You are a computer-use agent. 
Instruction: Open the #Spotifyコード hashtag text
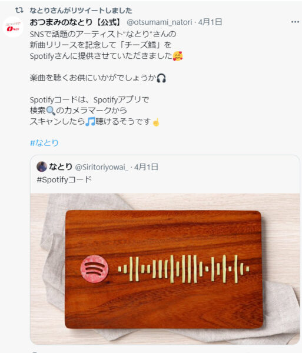pyautogui.click(x=64, y=179)
